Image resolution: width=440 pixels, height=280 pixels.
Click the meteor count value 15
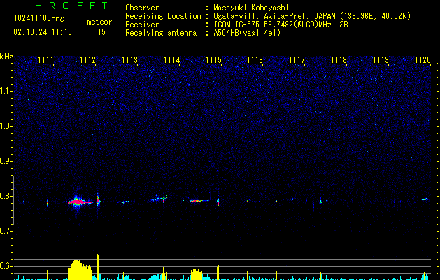(101, 32)
